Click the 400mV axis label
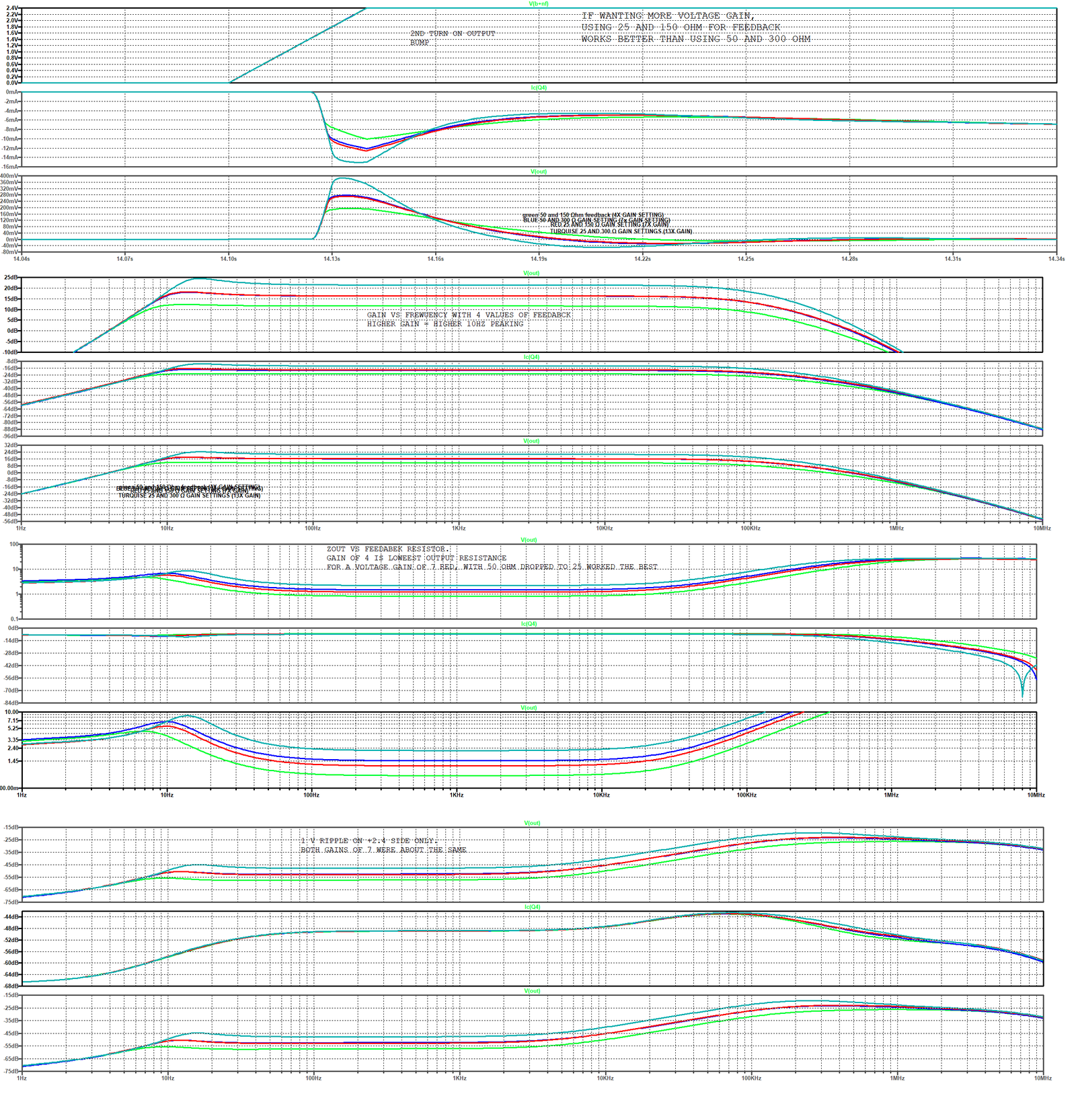 pyautogui.click(x=10, y=176)
